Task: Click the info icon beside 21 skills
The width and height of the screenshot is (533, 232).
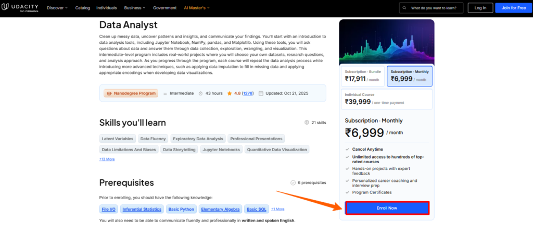Action: (x=307, y=123)
